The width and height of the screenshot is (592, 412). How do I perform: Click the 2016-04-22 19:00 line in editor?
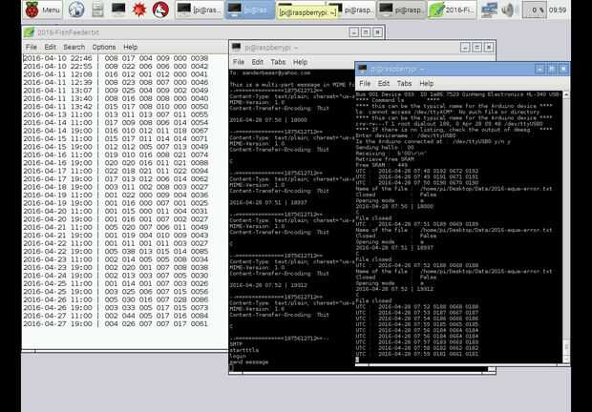[x=116, y=251]
